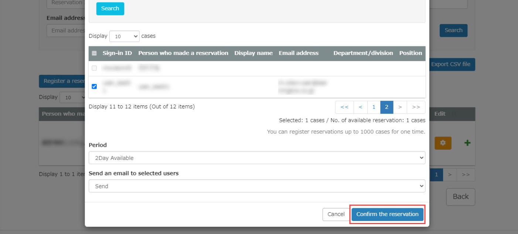The height and width of the screenshot is (234, 518).
Task: Sort by the Sign-in ID column header
Action: (117, 53)
